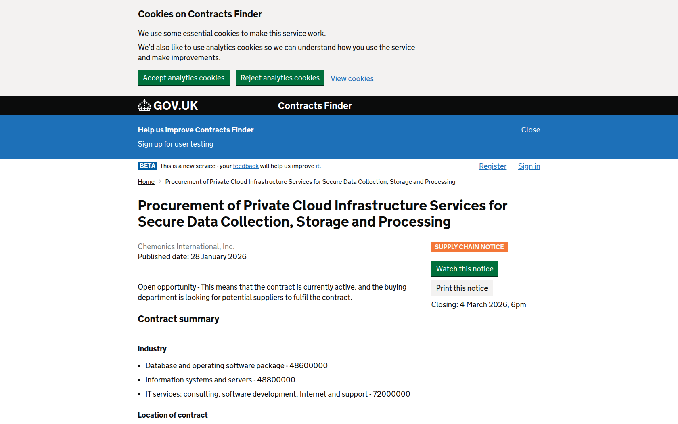Viewport: 678px width, 424px height.
Task: Print this notice
Action: (462, 288)
